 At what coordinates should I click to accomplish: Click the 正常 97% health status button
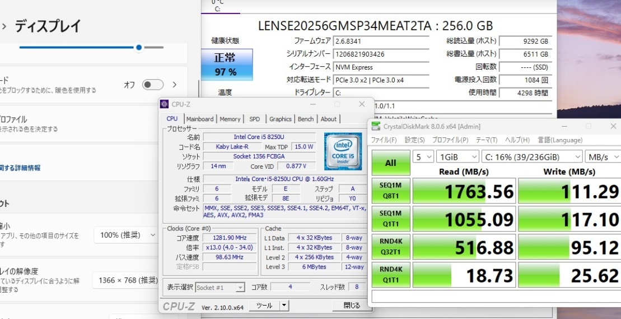coord(227,64)
